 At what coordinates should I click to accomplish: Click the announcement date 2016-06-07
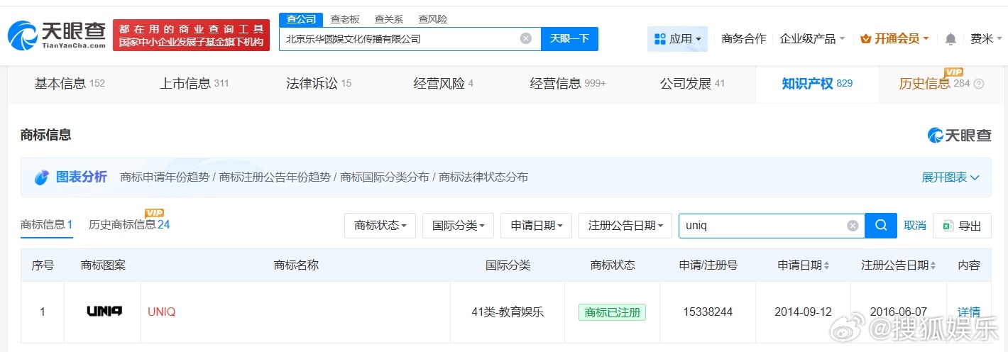click(898, 312)
